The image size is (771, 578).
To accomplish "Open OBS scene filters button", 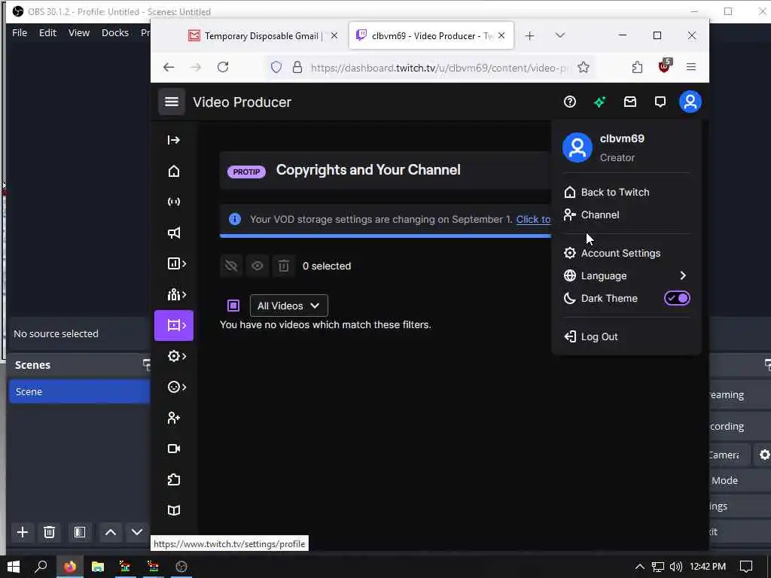I will pos(80,532).
